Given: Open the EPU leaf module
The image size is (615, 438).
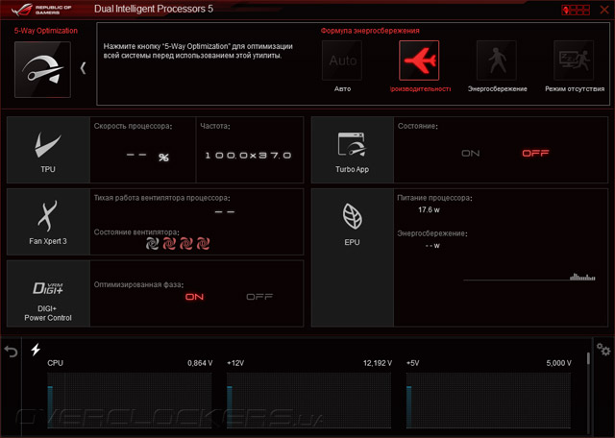Looking at the screenshot, I should [353, 257].
